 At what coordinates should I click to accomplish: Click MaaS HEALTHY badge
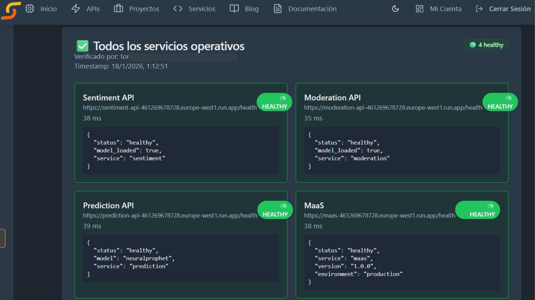(x=478, y=210)
